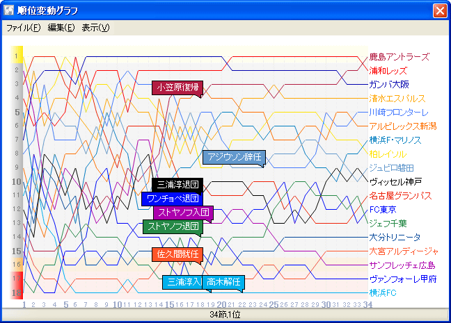
Task: Click the 小笠原復帰 event callout
Action: click(177, 88)
